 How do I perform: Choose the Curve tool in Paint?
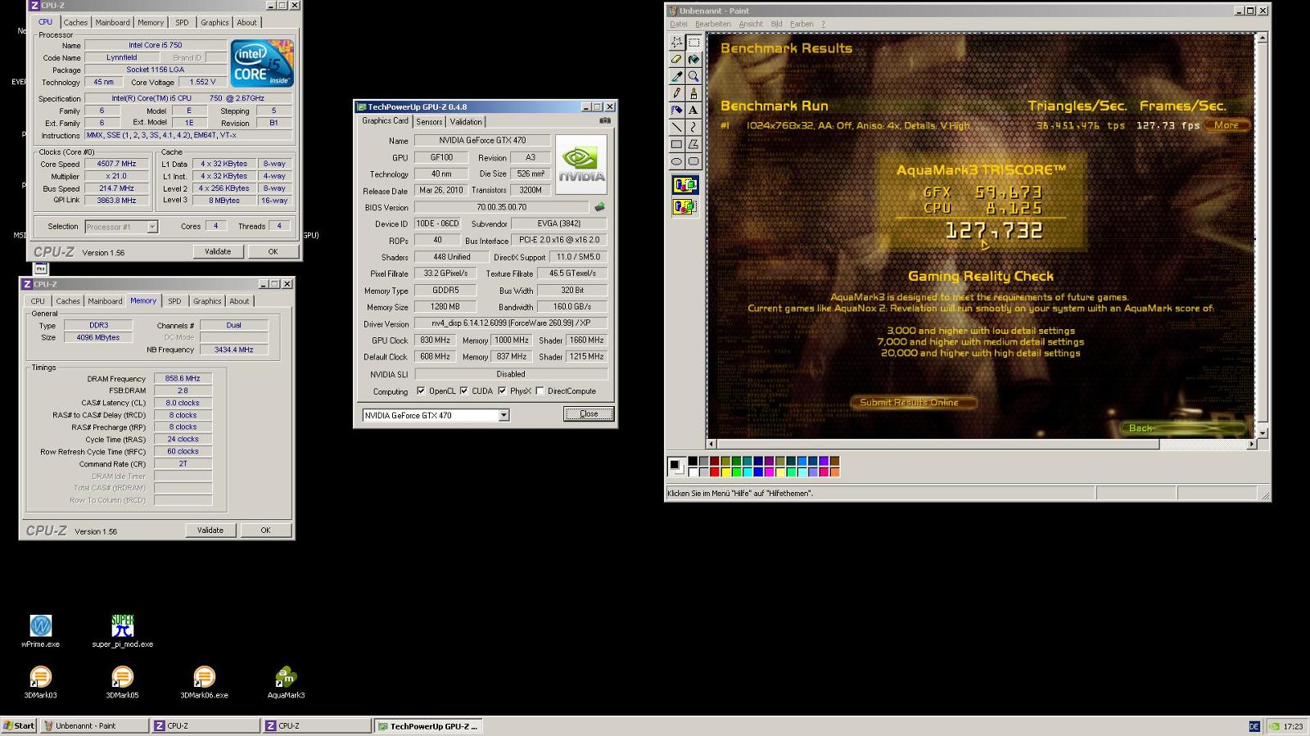pos(693,127)
